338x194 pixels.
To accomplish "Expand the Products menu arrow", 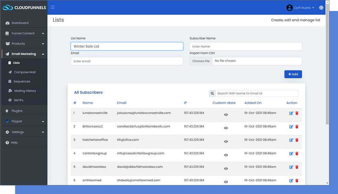I will (x=43, y=44).
